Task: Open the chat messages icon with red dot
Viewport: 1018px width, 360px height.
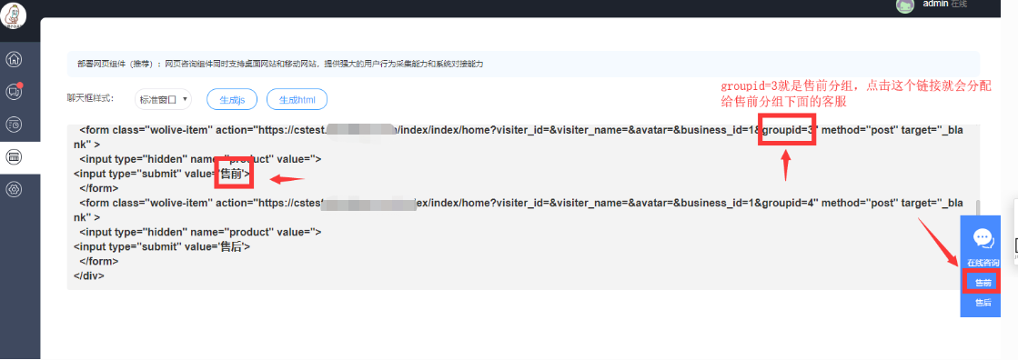Action: (x=14, y=92)
